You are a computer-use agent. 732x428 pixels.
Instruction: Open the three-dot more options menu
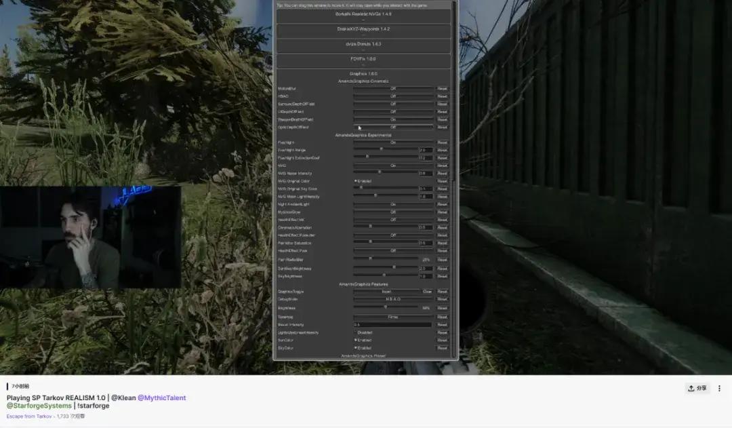tap(719, 388)
